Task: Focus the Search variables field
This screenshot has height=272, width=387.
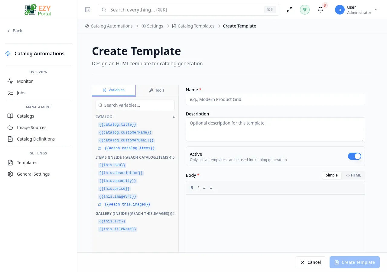Action: point(135,105)
